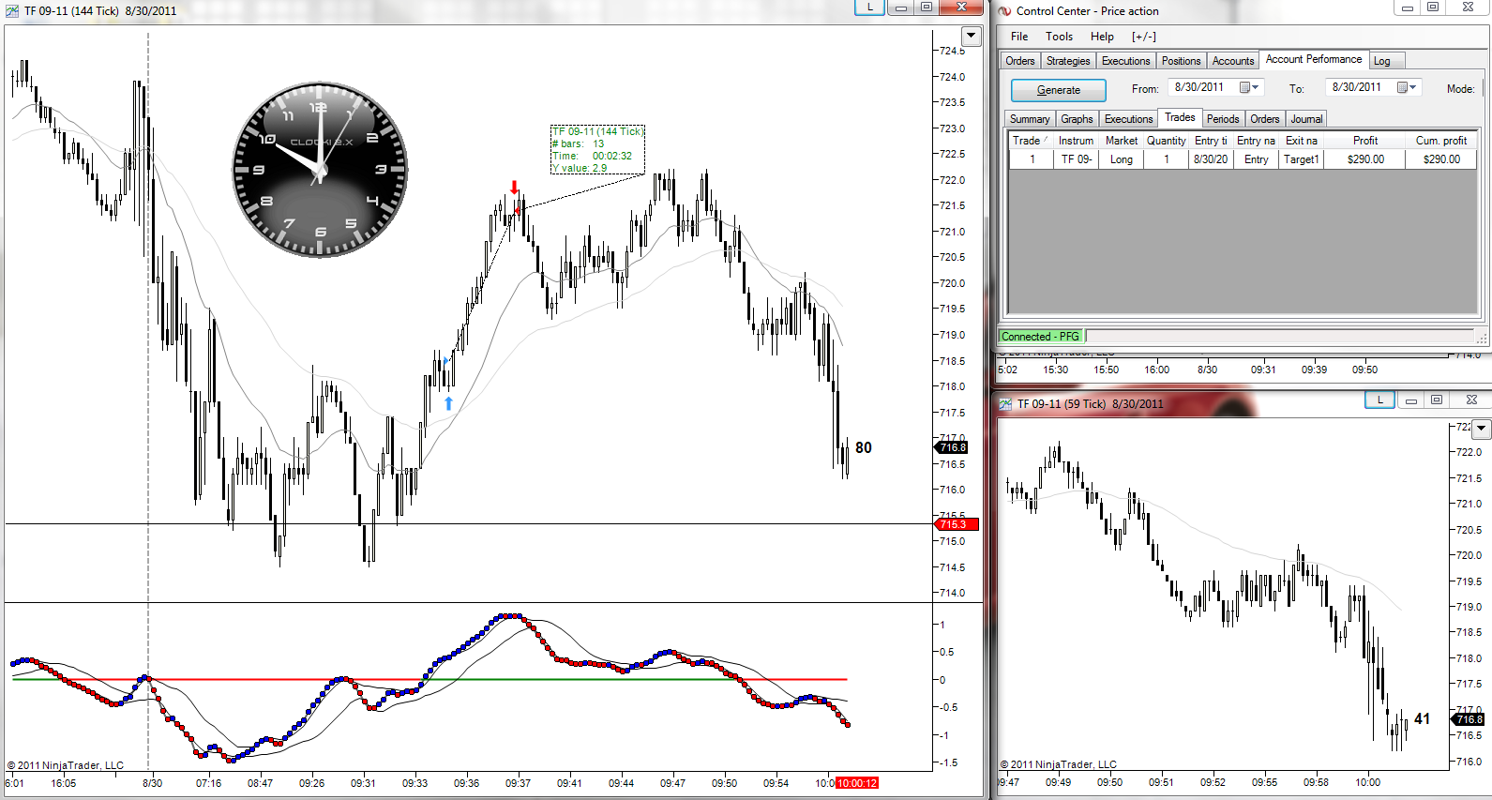
Task: Maximize the Control Center window
Action: (x=1433, y=8)
